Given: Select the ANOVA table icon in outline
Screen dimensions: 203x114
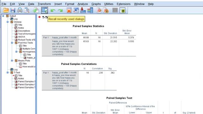Looking at the screenshot, I should [16, 37].
